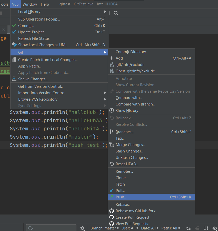This screenshot has width=218, height=231.
Task: Select Compare with Branch
Action: [152, 104]
